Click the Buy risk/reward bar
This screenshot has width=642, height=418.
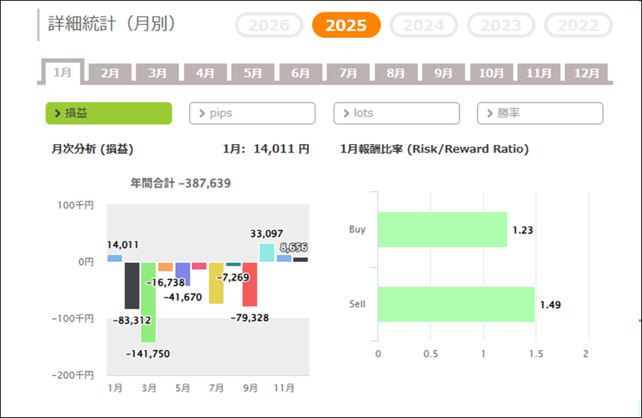(x=442, y=230)
